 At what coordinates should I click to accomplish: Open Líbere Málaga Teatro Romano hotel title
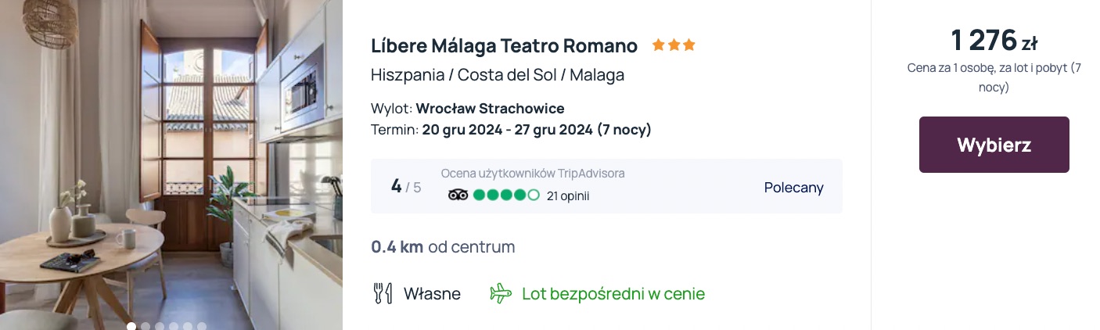pyautogui.click(x=504, y=46)
